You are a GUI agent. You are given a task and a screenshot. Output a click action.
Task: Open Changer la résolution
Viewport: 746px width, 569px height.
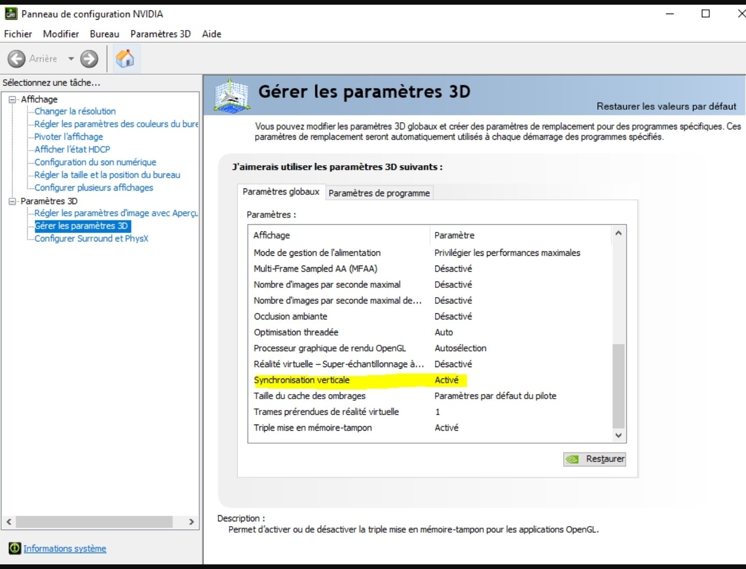point(75,111)
